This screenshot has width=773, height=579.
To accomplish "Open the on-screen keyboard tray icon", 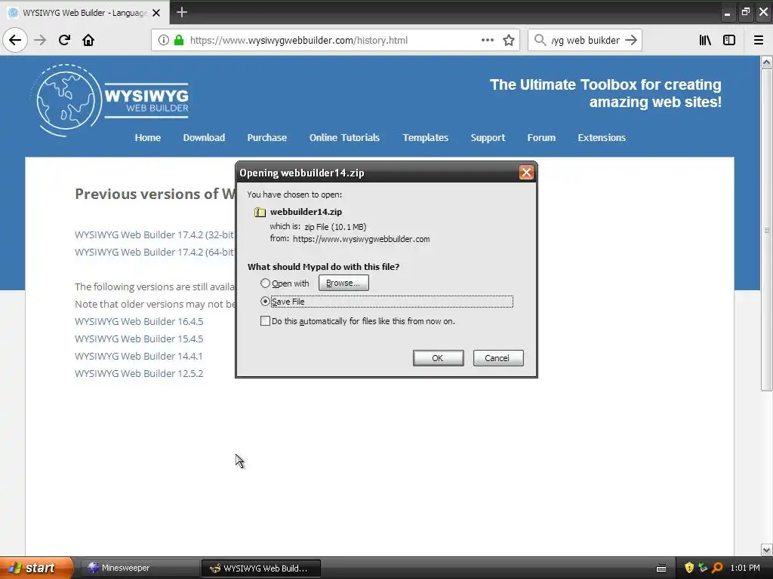I will click(x=661, y=568).
